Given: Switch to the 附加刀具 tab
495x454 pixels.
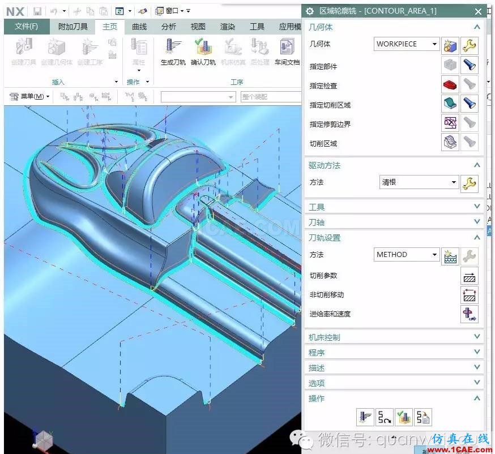Looking at the screenshot, I should 73,27.
